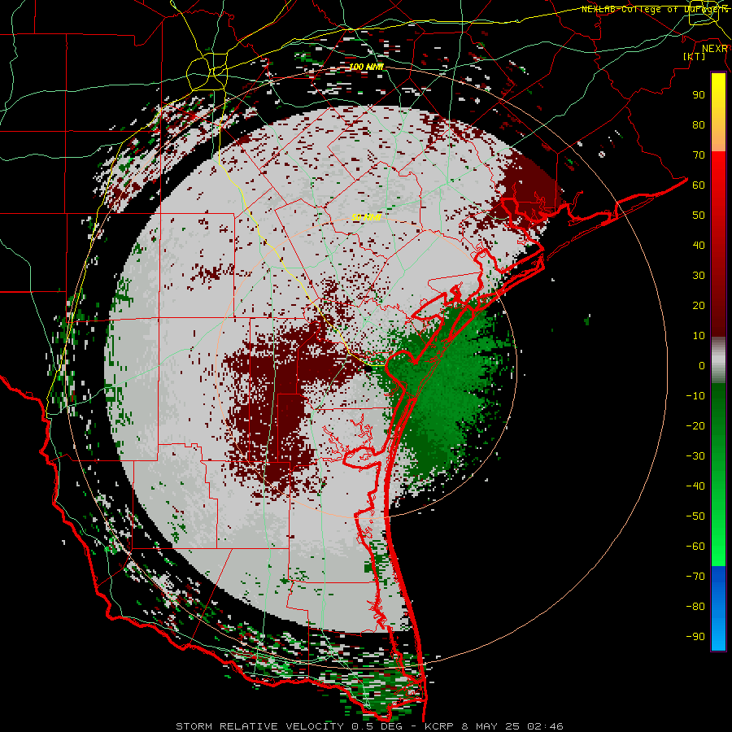Click the "100 NMI" range ring label
This screenshot has height=732, width=732.
(x=367, y=67)
